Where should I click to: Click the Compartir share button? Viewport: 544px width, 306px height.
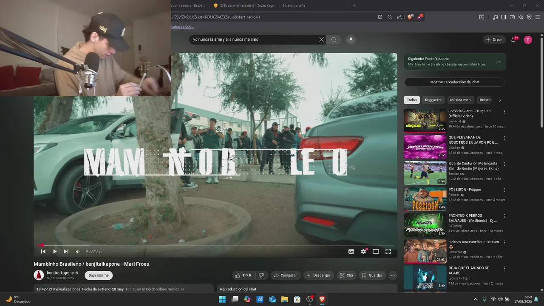(x=286, y=275)
